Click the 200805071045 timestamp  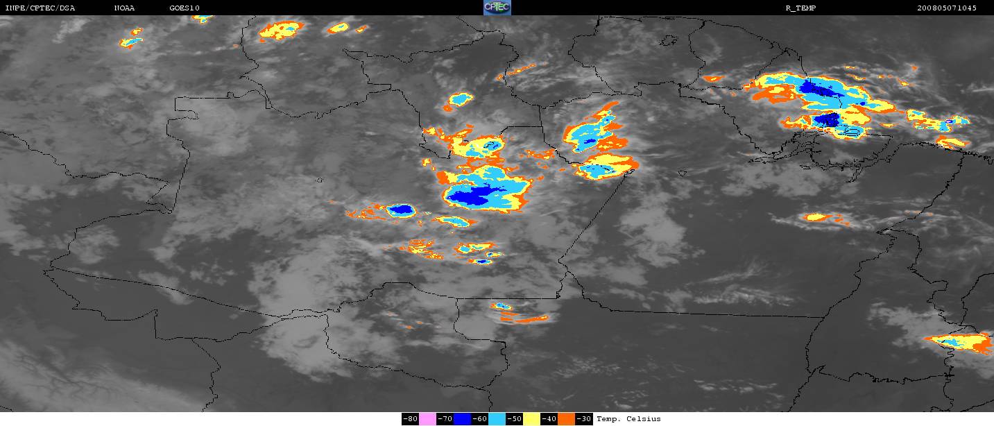947,8
